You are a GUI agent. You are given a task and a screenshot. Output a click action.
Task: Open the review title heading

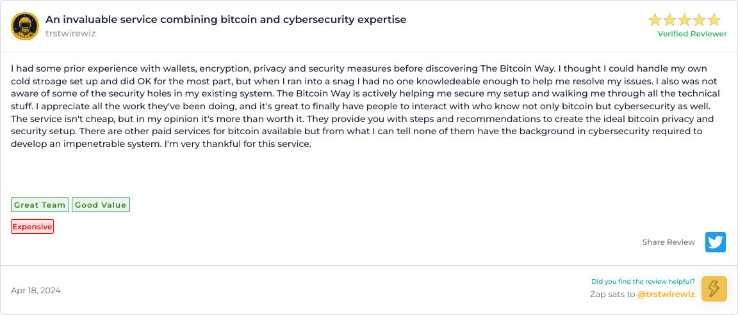(x=225, y=19)
